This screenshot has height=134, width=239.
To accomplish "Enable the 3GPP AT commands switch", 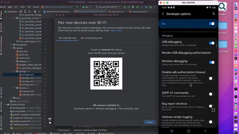I will (x=212, y=94).
